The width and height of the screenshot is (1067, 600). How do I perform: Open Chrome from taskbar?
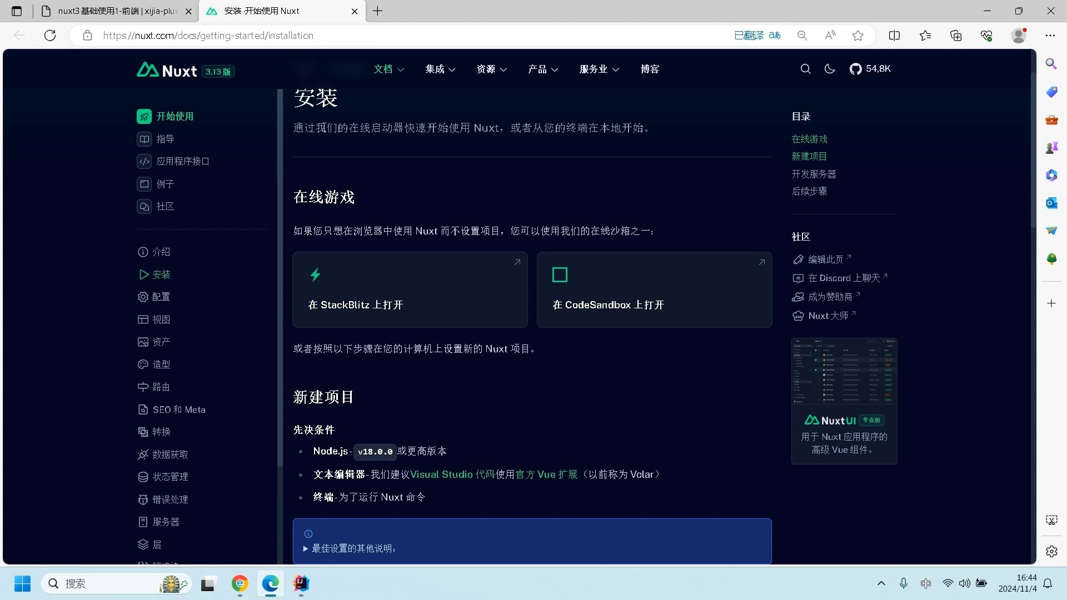pyautogui.click(x=240, y=583)
